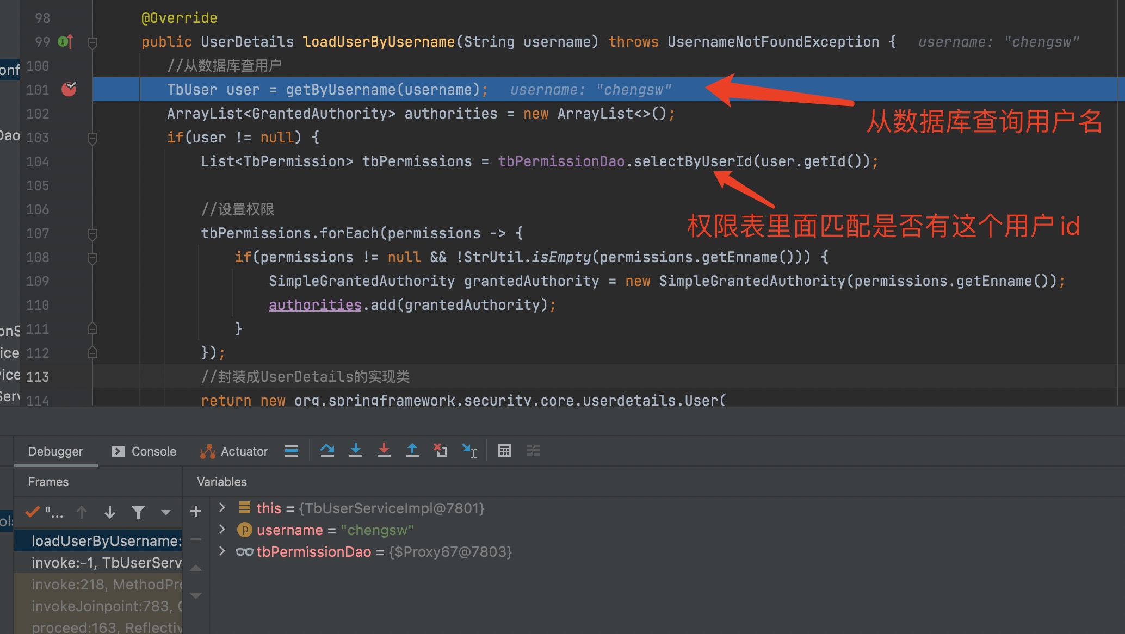
Task: Click the Step Over debugger icon
Action: coord(327,450)
